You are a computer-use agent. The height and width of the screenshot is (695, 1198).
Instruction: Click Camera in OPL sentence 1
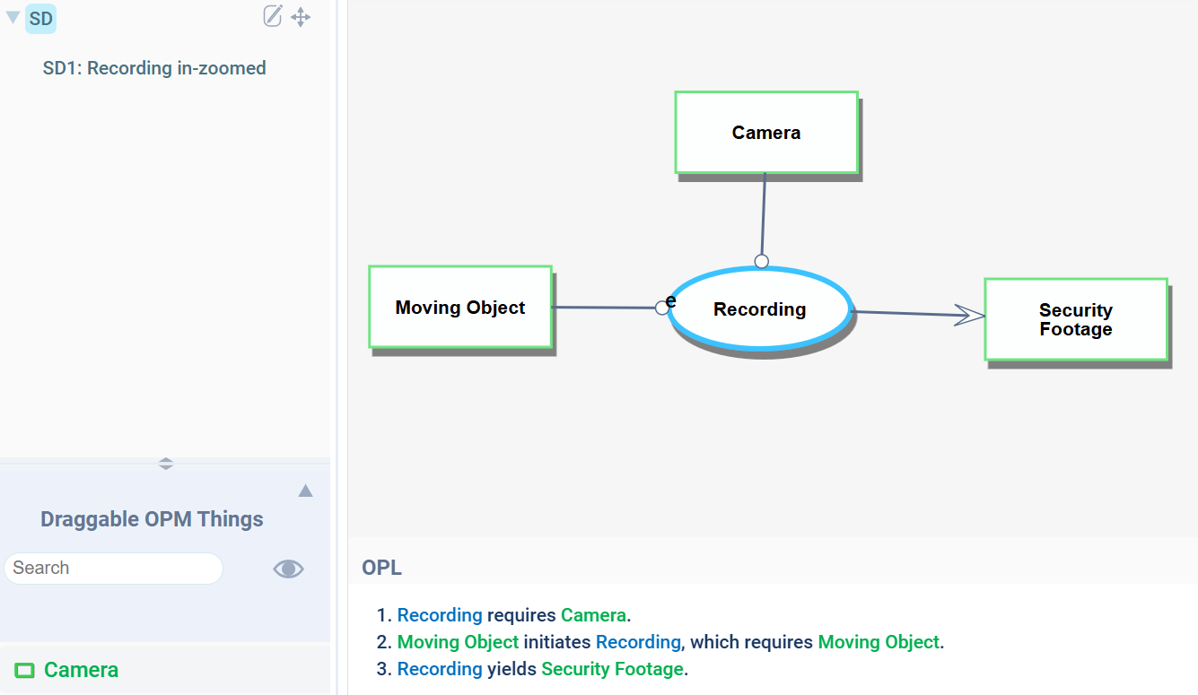click(592, 615)
